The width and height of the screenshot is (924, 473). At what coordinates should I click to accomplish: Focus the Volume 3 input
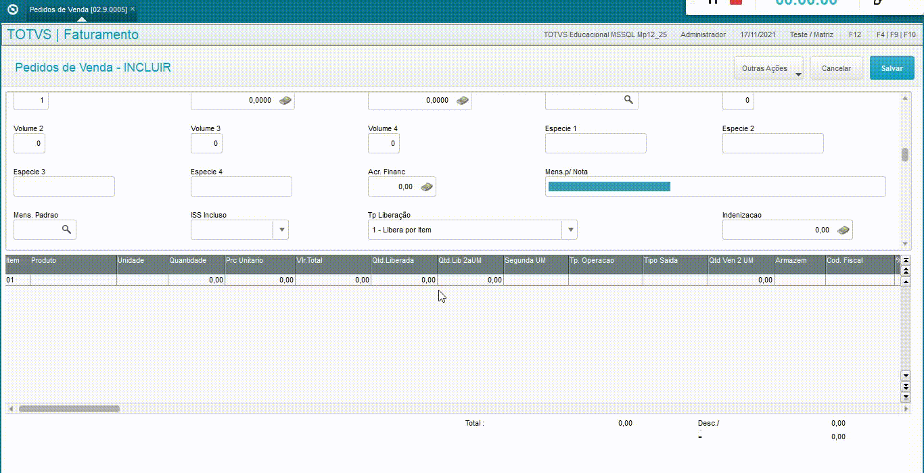(x=206, y=143)
